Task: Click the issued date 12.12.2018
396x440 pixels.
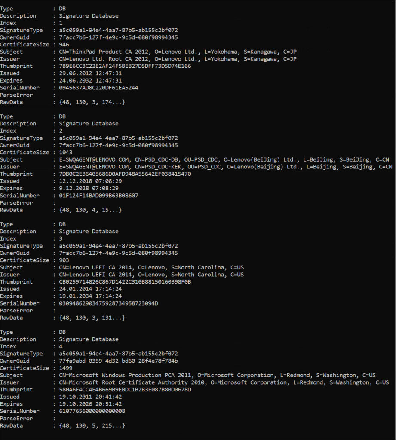Action: tap(90, 181)
